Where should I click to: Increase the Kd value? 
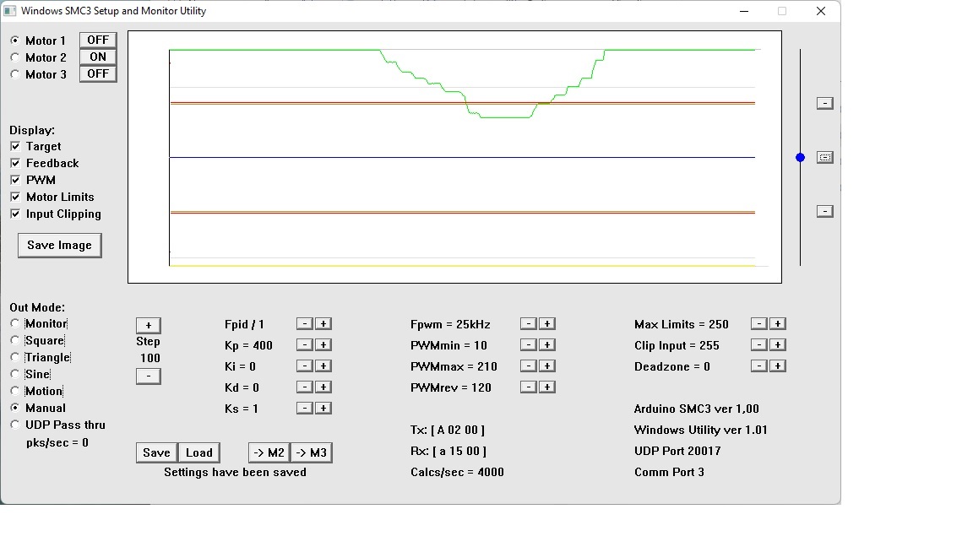click(x=323, y=387)
